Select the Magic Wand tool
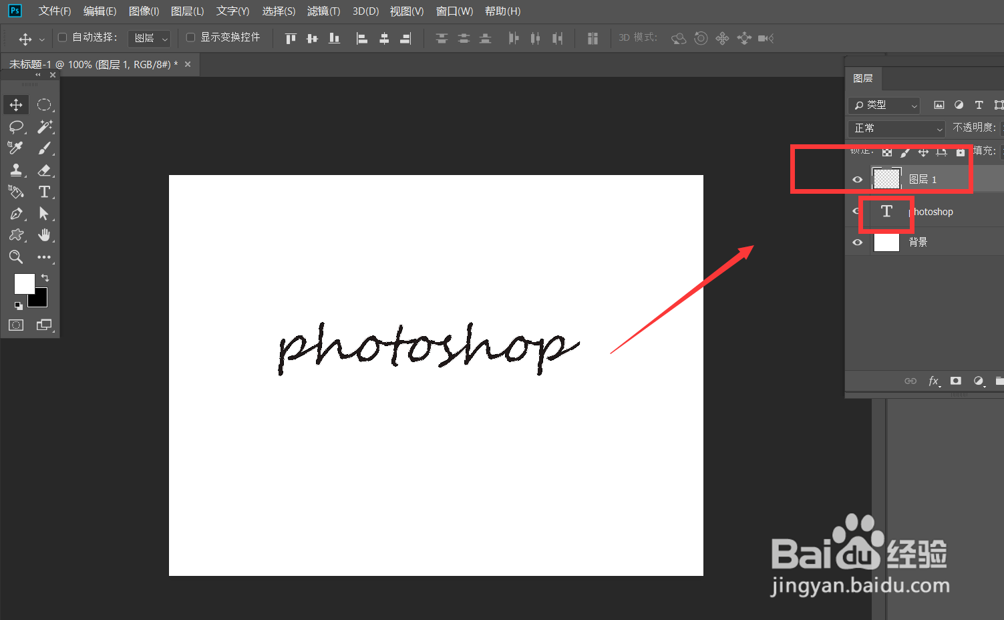The height and width of the screenshot is (620, 1004). click(x=44, y=126)
